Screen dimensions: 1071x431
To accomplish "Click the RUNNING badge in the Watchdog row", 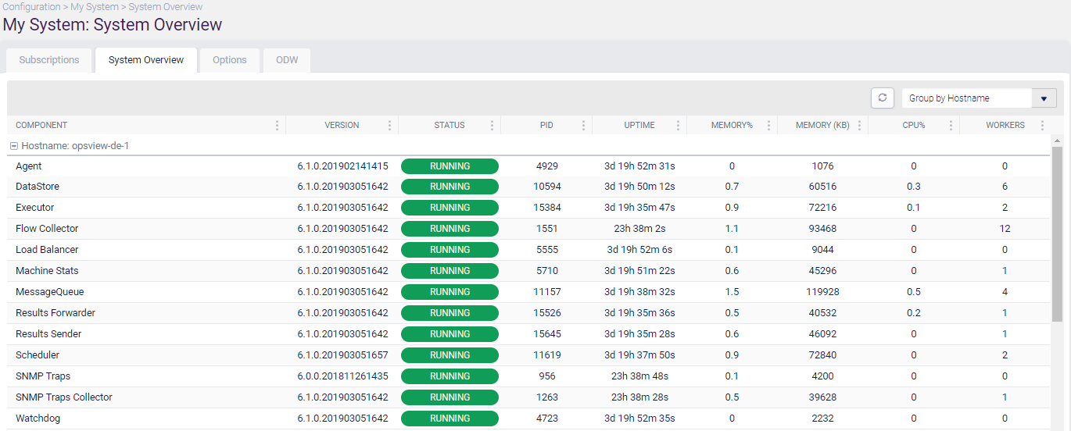I will [x=450, y=419].
